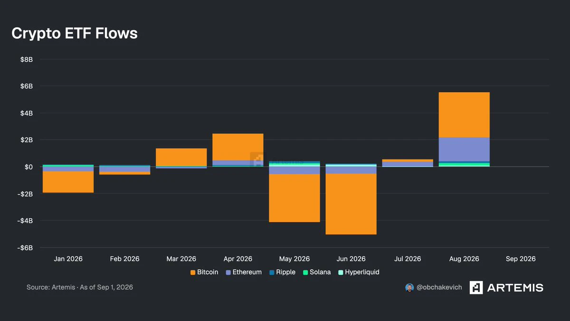570x321 pixels.
Task: Click the -$4B axis value
Action: [25, 221]
